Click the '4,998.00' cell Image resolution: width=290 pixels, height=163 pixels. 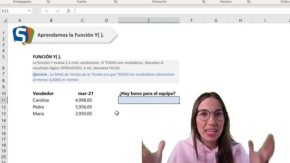(83, 100)
